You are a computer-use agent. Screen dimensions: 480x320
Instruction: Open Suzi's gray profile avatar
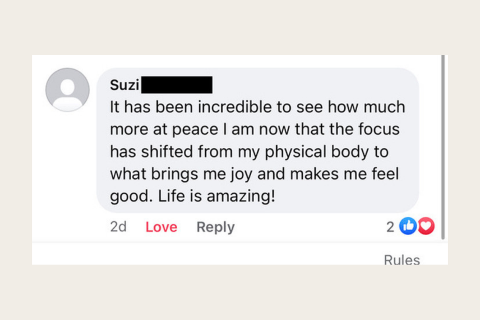67,89
